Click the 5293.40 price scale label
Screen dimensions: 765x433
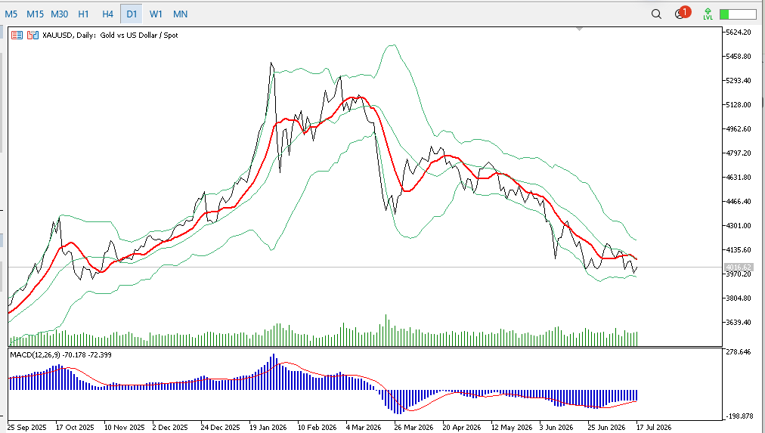click(739, 80)
